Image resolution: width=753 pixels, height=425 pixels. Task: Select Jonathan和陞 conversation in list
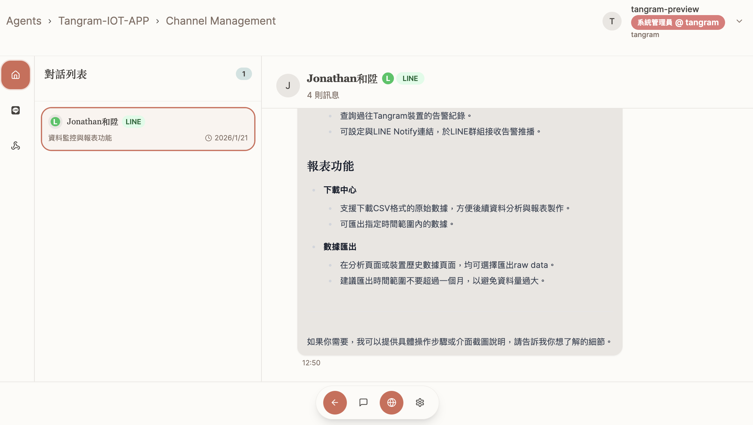pyautogui.click(x=148, y=129)
